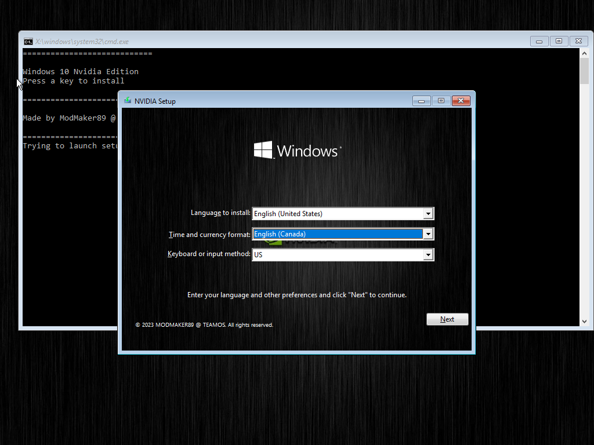This screenshot has width=594, height=445.
Task: Click the cmd.exe scrollbar down arrow
Action: click(x=584, y=321)
